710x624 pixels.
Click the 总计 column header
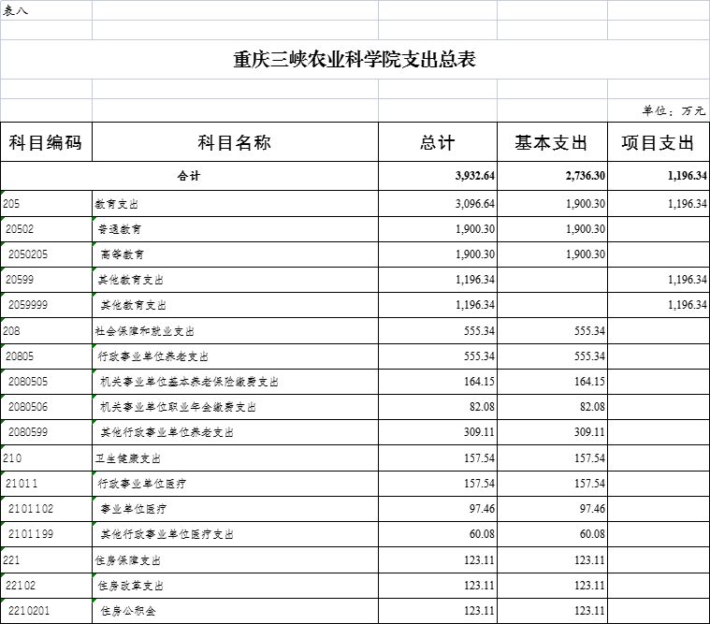437,142
